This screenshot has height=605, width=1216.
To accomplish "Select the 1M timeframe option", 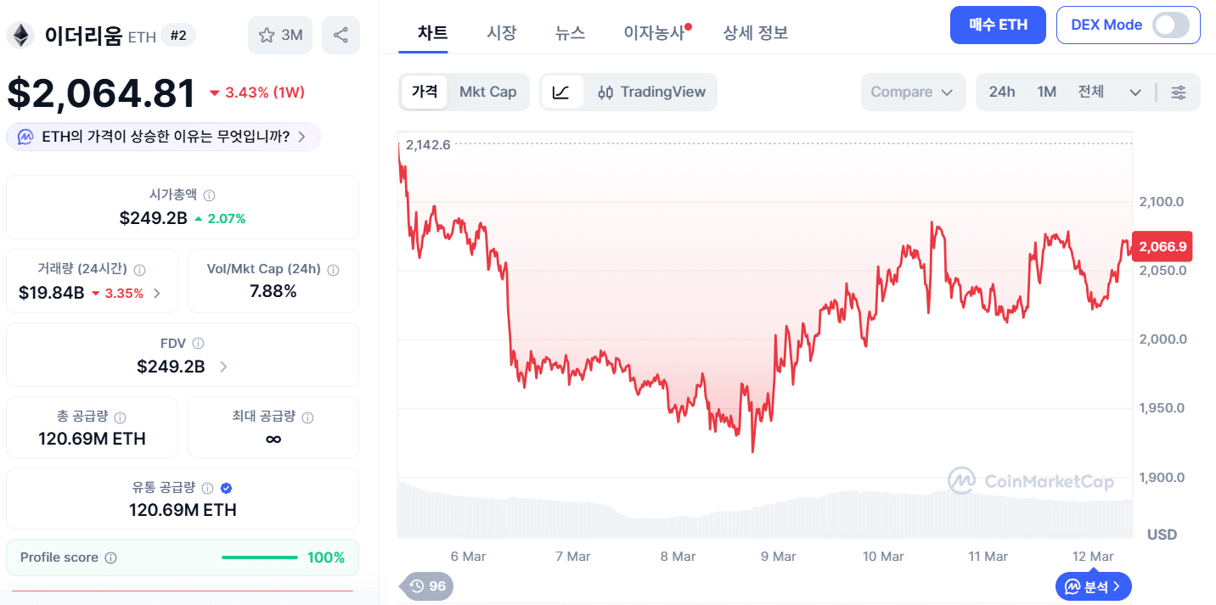I will click(1047, 92).
